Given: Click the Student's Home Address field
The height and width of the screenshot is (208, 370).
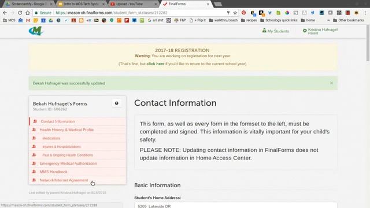Looking at the screenshot, I should coord(236,205).
